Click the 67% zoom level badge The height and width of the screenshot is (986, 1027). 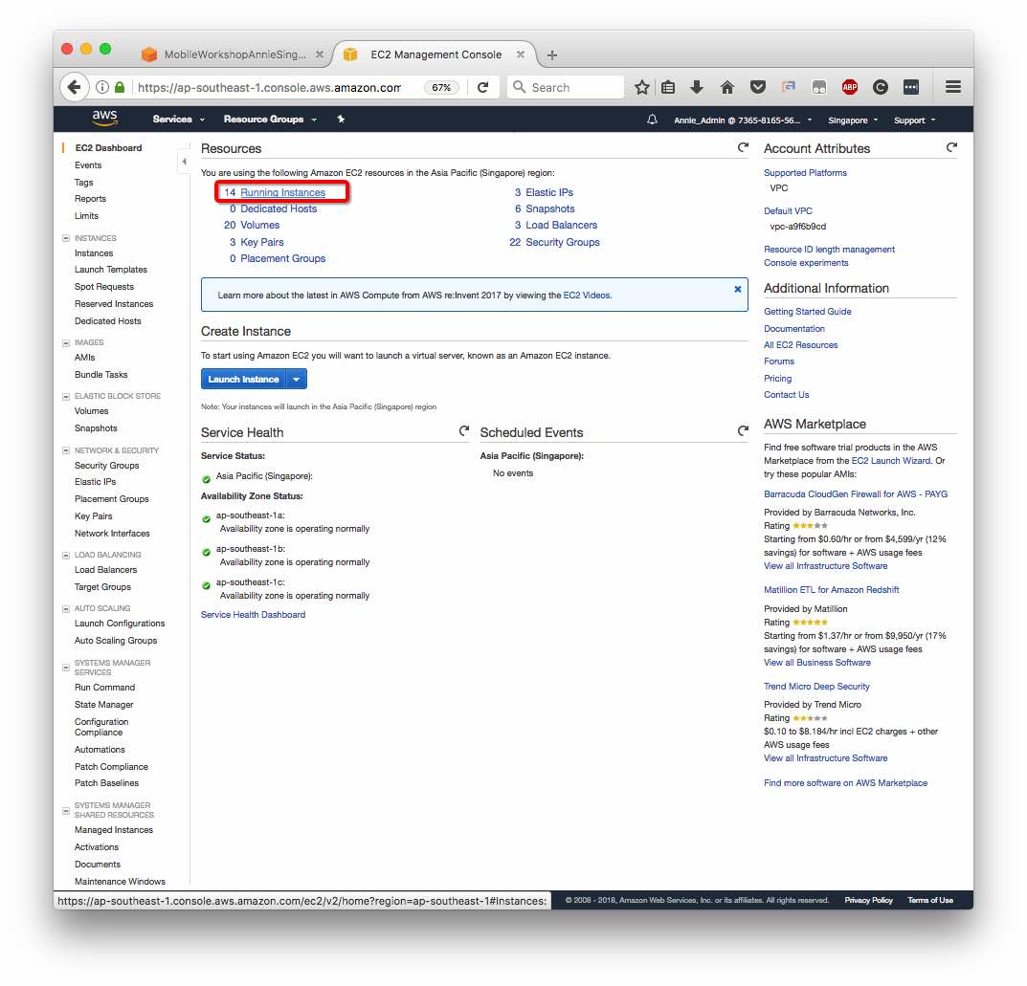(x=441, y=88)
